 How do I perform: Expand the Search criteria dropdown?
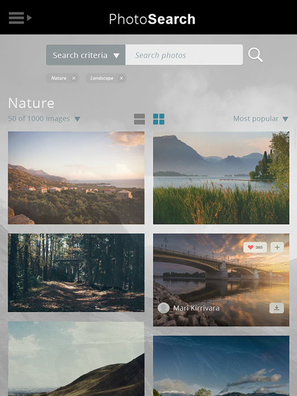point(85,55)
